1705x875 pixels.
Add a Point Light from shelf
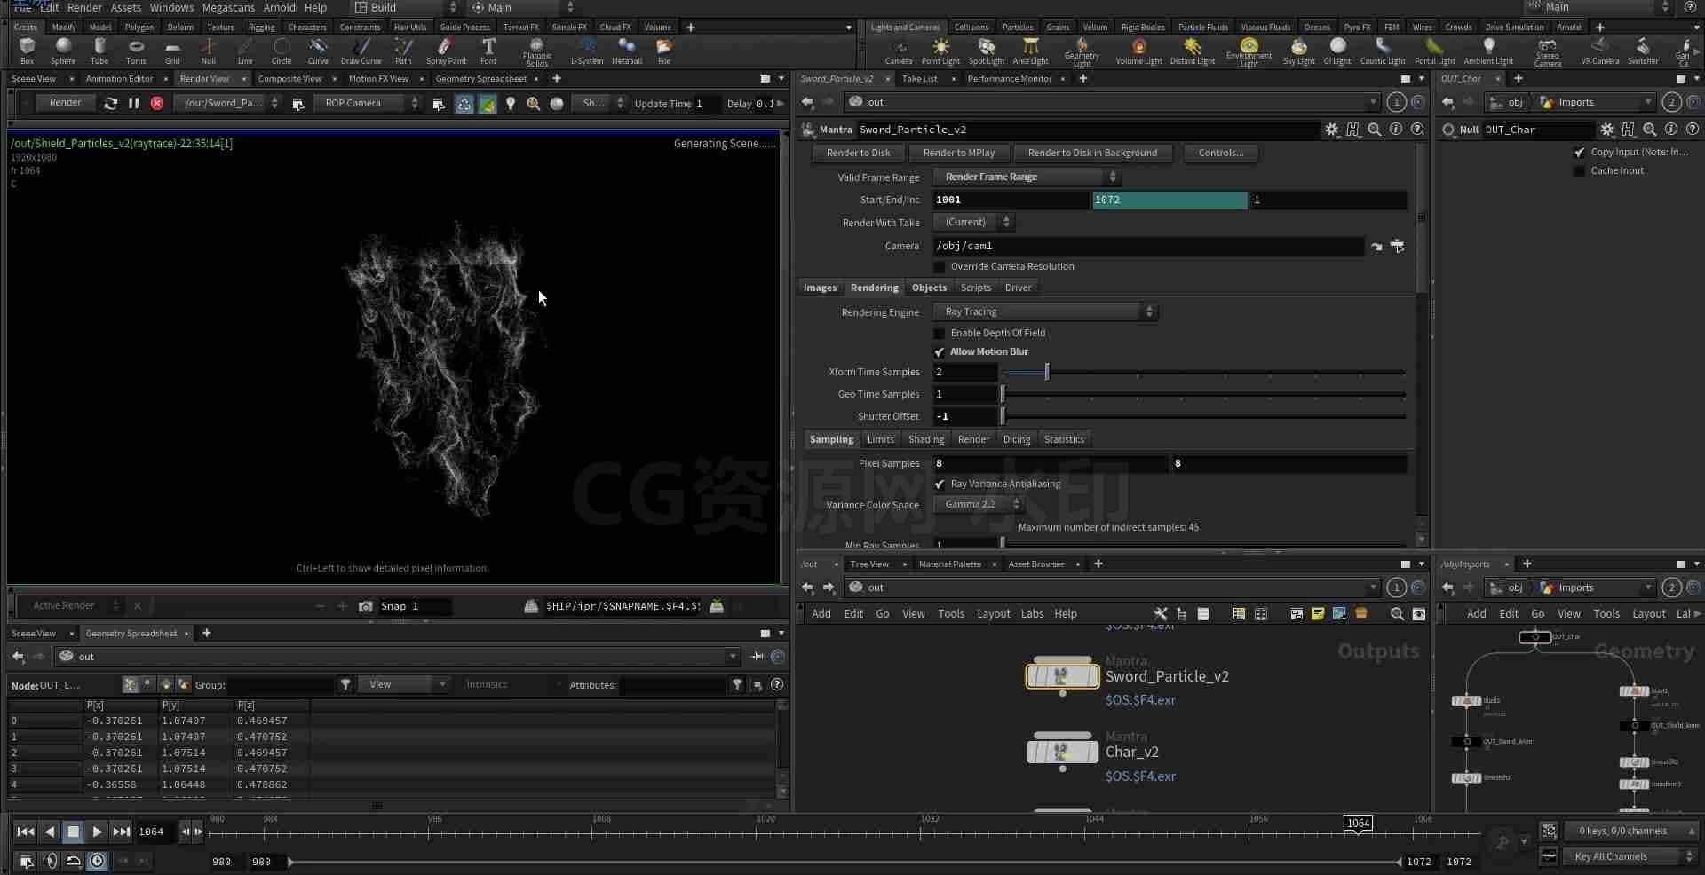tap(940, 51)
